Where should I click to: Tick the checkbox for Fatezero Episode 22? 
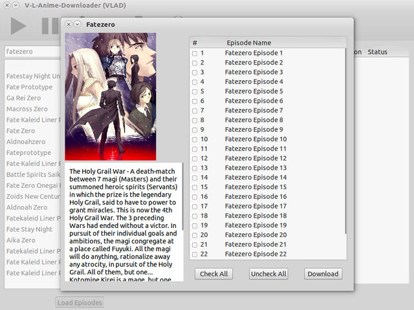coord(195,254)
